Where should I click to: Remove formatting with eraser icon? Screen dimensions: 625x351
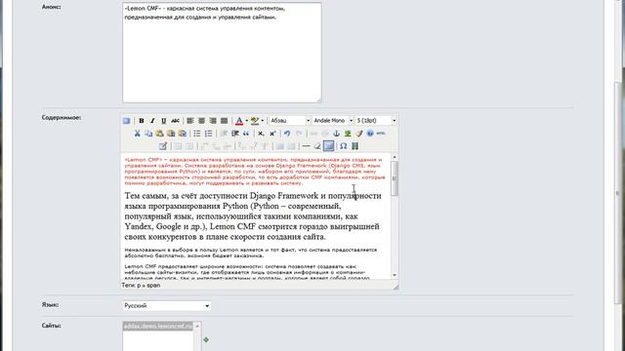pos(317,146)
